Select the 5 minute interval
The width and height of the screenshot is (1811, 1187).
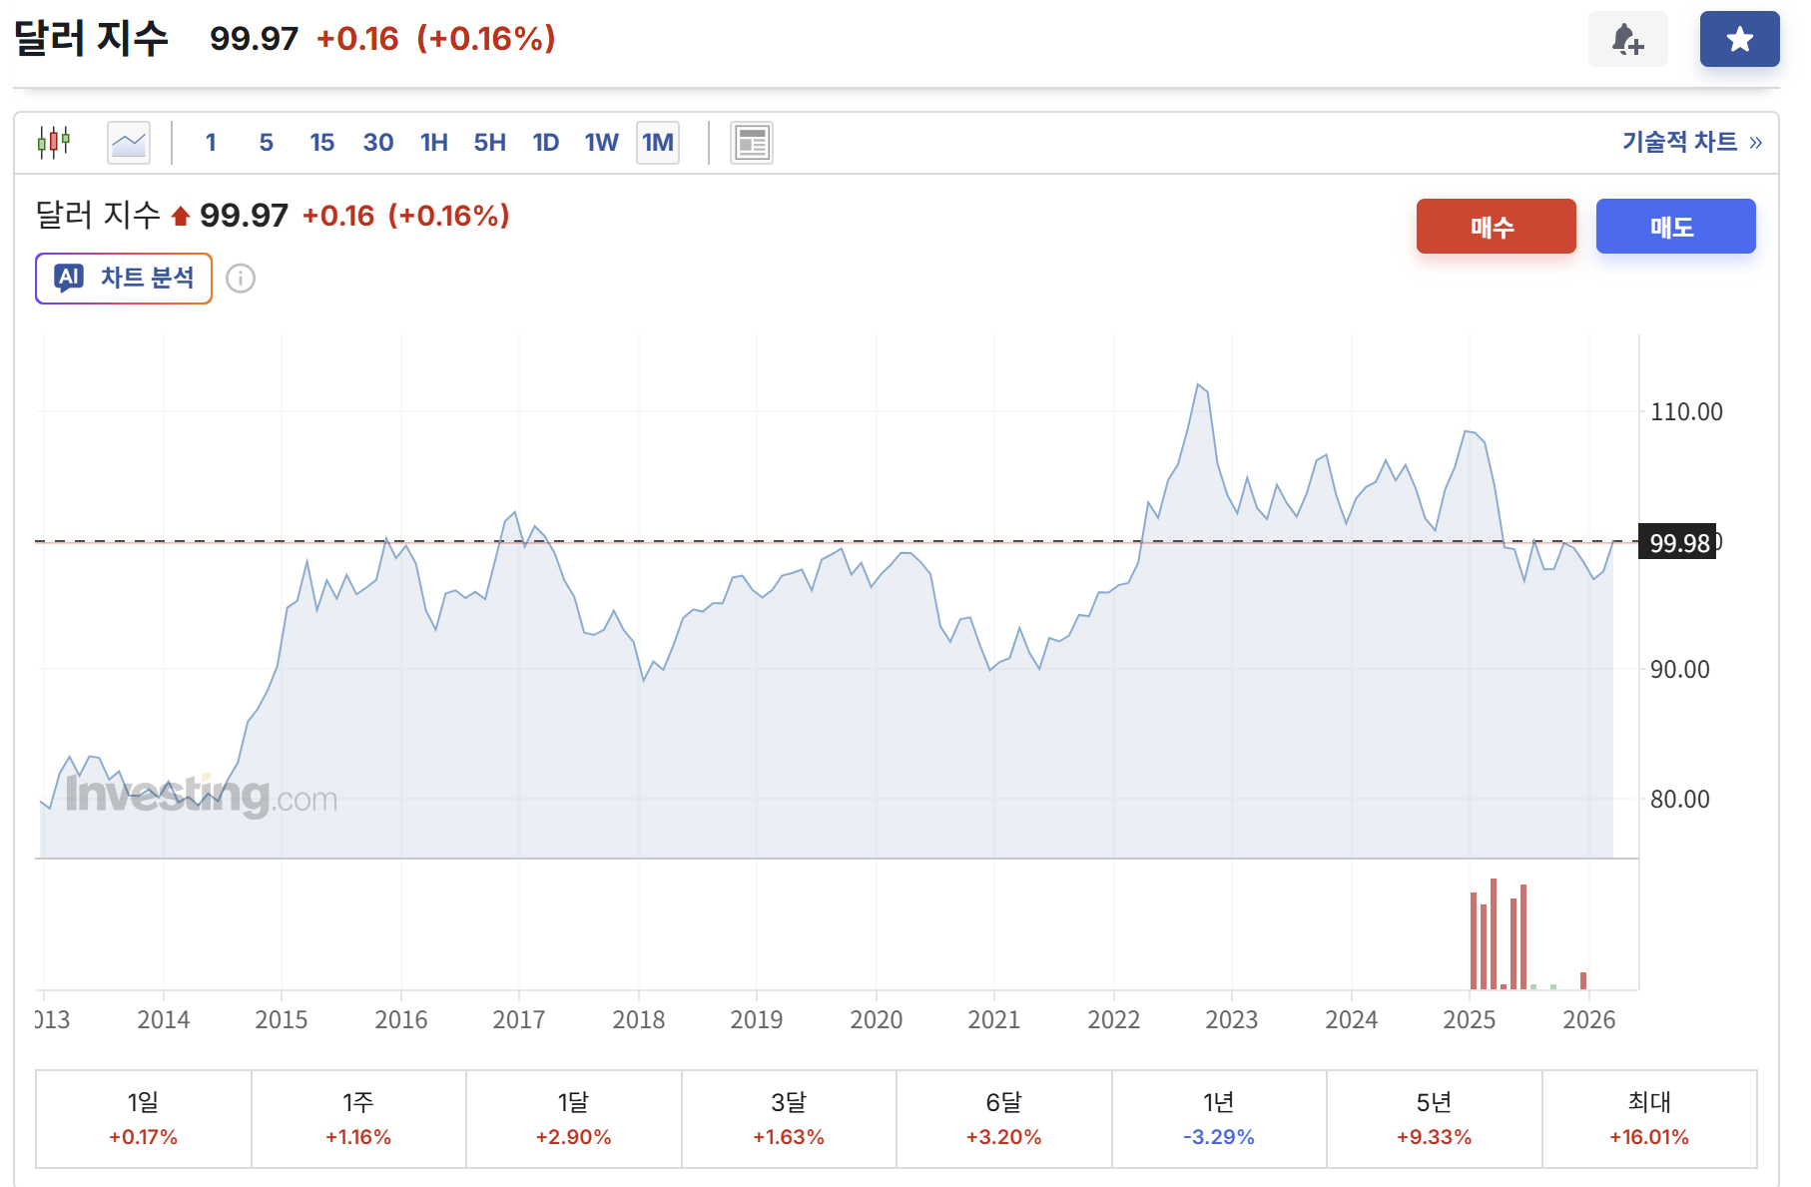click(x=267, y=142)
